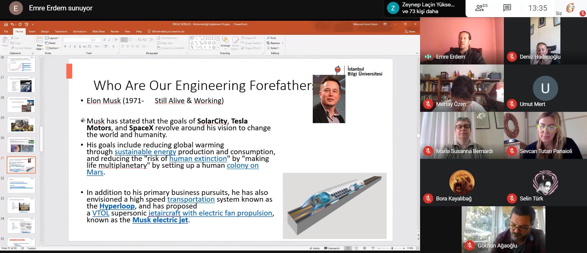Follow the 'Hyperloop' hyperlink on slide
This screenshot has width=587, height=253.
pyautogui.click(x=117, y=206)
